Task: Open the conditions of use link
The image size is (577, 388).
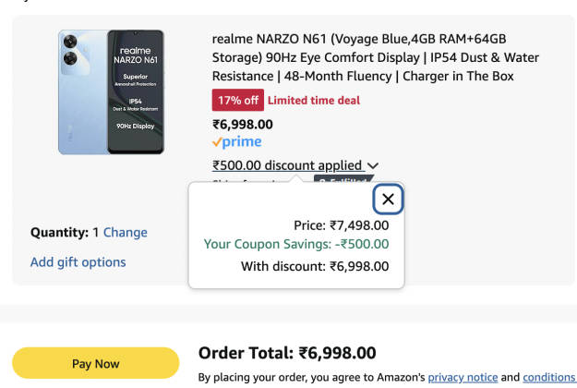Action: [x=548, y=377]
